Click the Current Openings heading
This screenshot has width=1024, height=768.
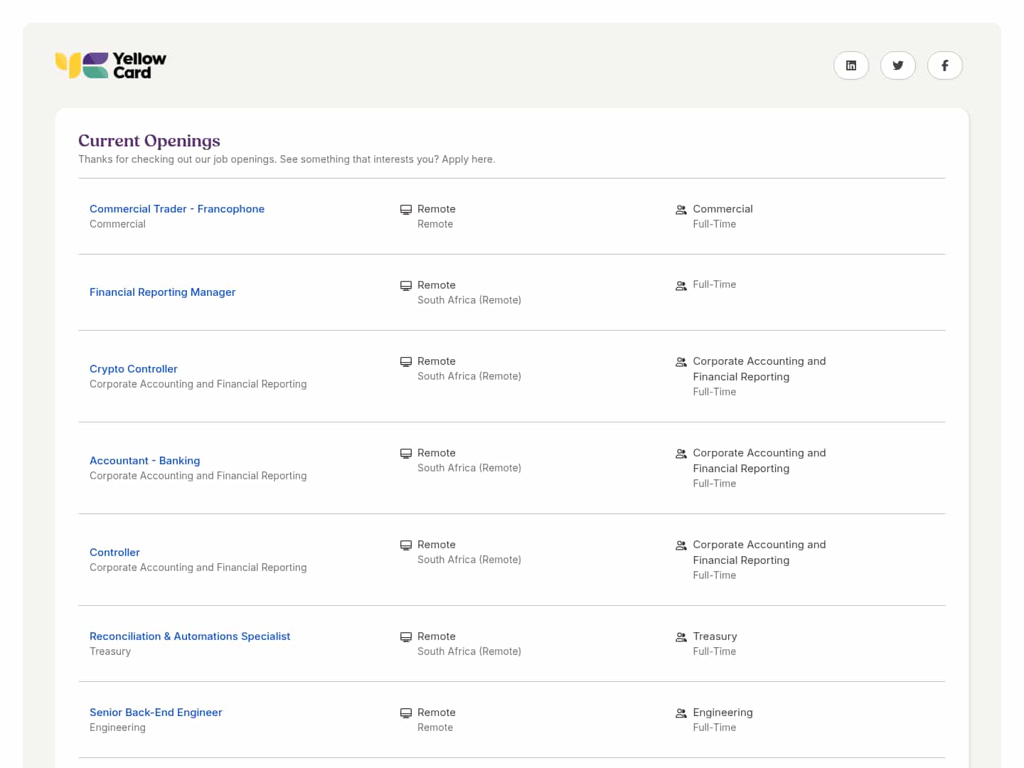point(149,141)
